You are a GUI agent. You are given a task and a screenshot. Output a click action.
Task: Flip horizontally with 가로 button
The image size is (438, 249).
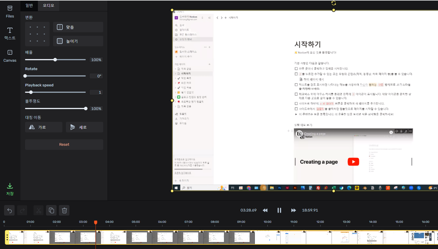44,127
